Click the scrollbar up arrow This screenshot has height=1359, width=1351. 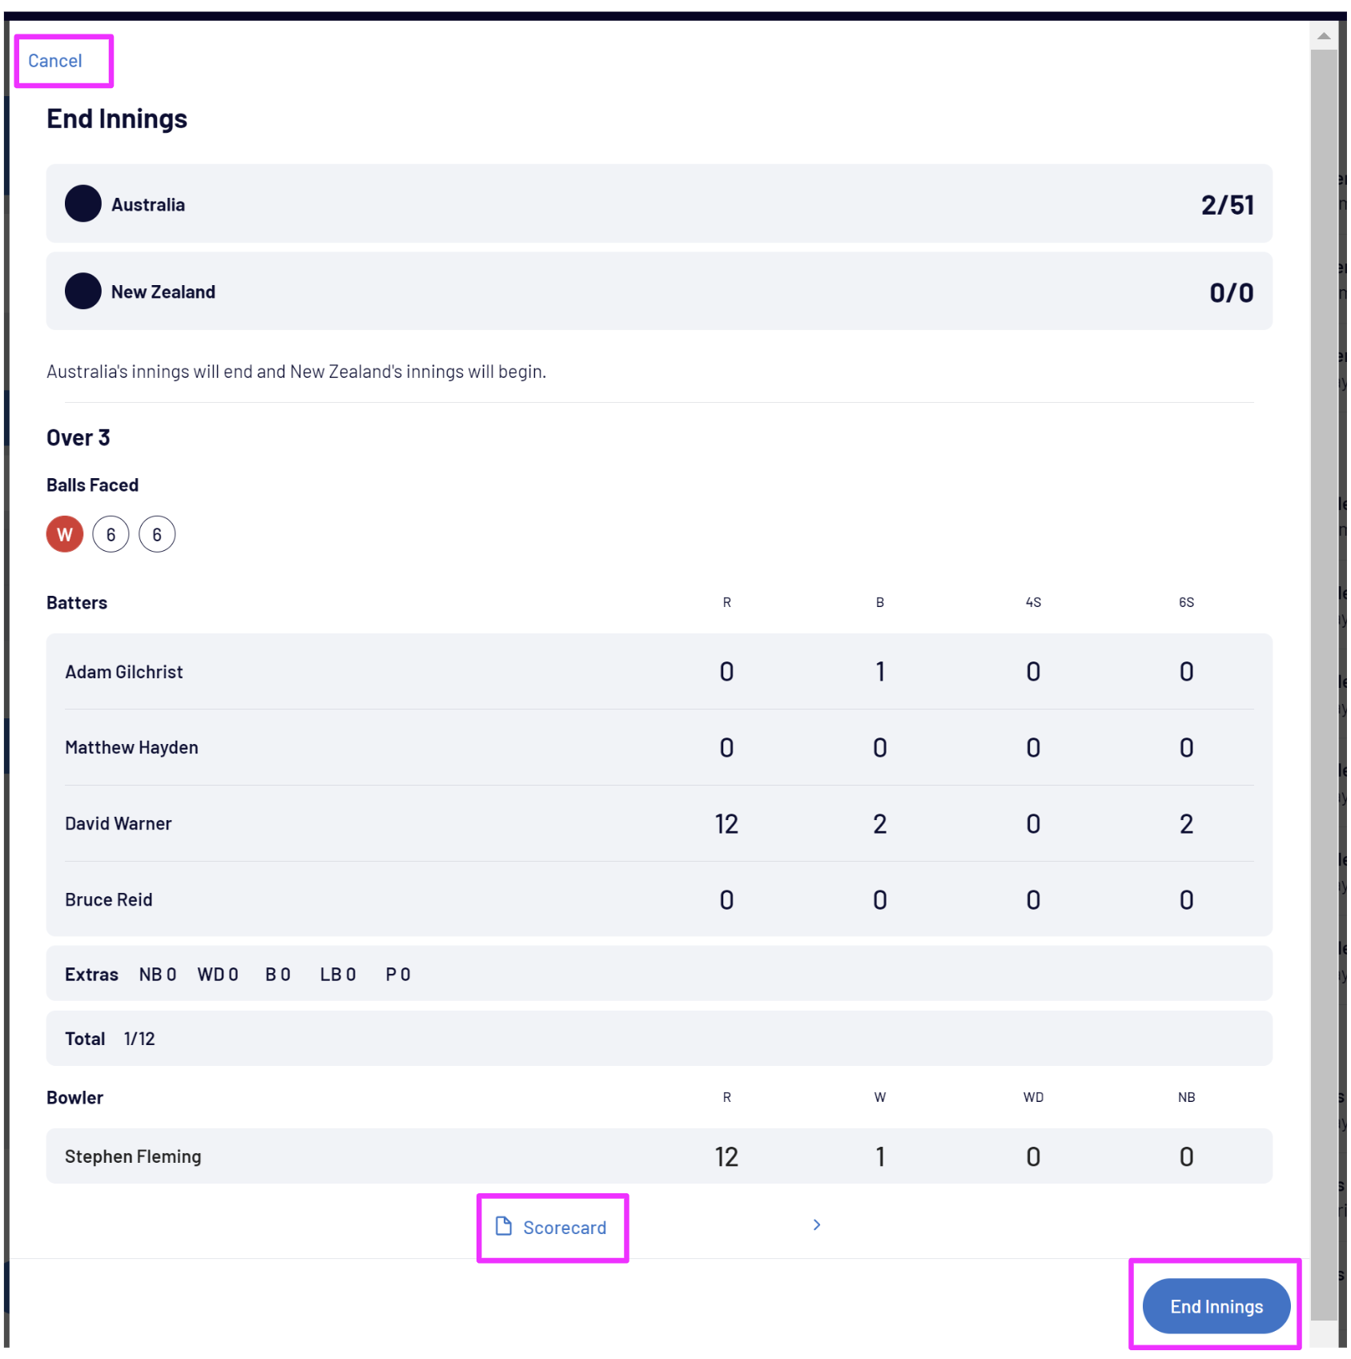(x=1324, y=36)
